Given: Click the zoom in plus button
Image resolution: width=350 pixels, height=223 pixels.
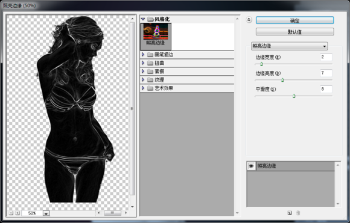Looking at the screenshot, I should [x=17, y=213].
